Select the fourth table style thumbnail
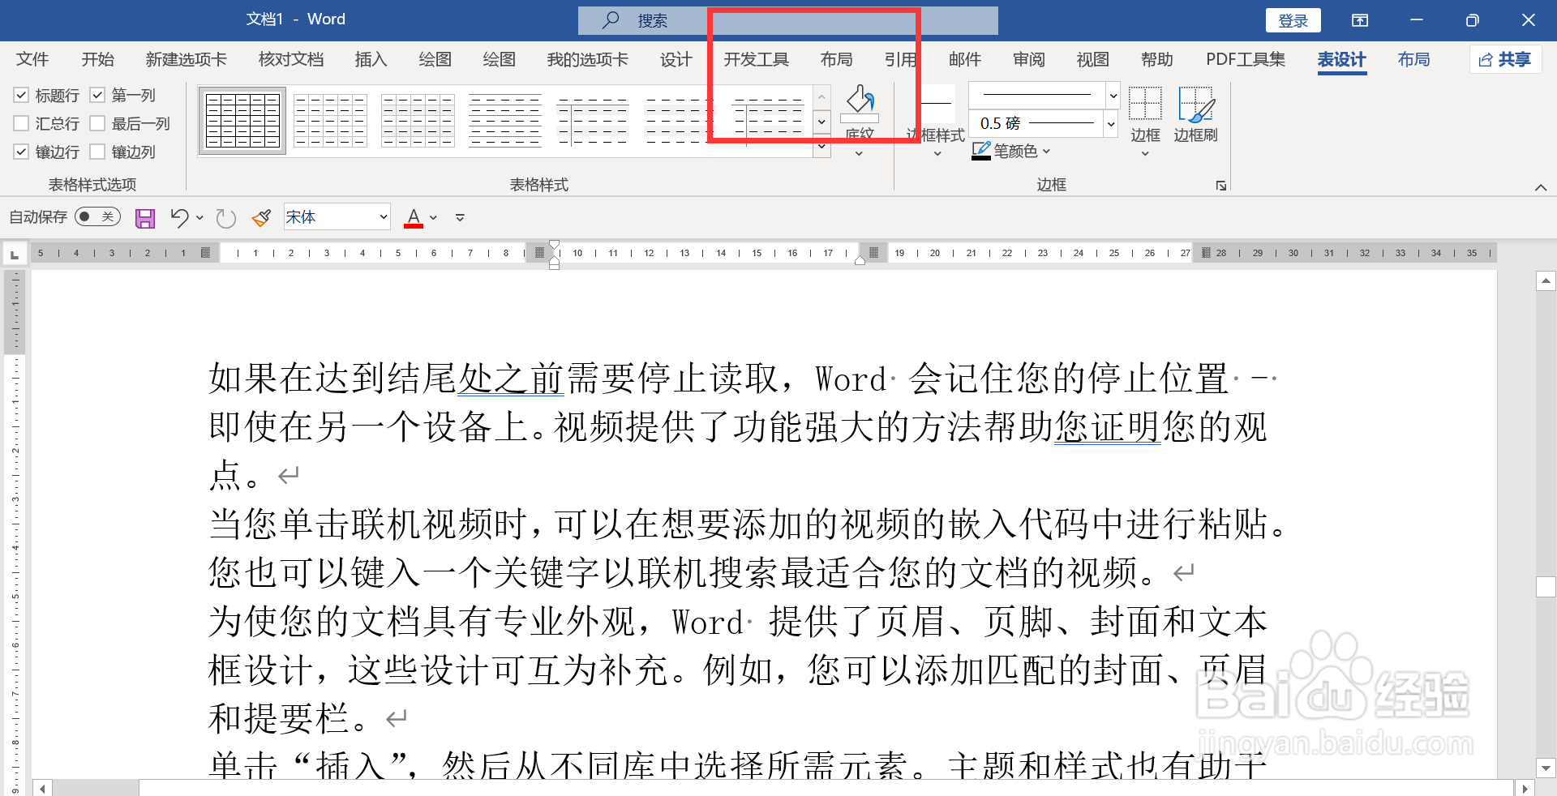This screenshot has height=796, width=1557. 505,121
